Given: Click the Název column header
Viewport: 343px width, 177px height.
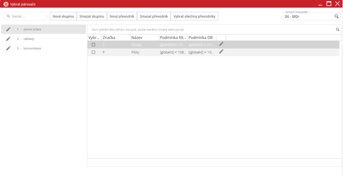Looking at the screenshot, I should coord(144,38).
